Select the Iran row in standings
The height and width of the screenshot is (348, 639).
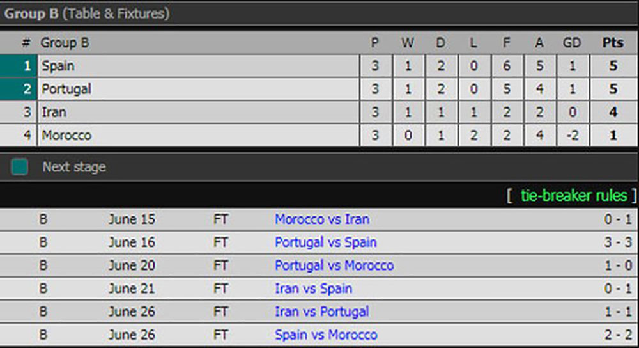tap(319, 112)
